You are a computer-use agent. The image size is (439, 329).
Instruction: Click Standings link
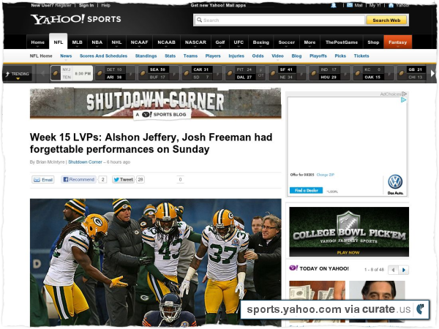click(146, 56)
